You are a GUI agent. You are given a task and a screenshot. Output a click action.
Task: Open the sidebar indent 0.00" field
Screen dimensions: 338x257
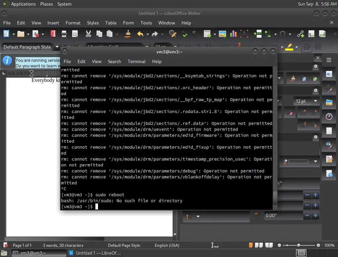pos(283,215)
